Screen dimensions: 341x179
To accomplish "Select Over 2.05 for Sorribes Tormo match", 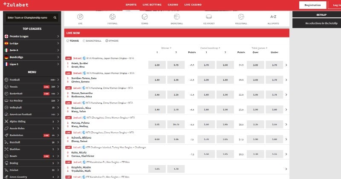I will point(255,80).
